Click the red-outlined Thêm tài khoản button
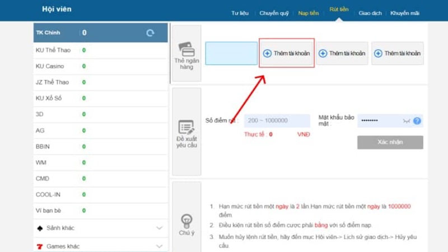Screen dimensions: 448x252 coord(287,53)
